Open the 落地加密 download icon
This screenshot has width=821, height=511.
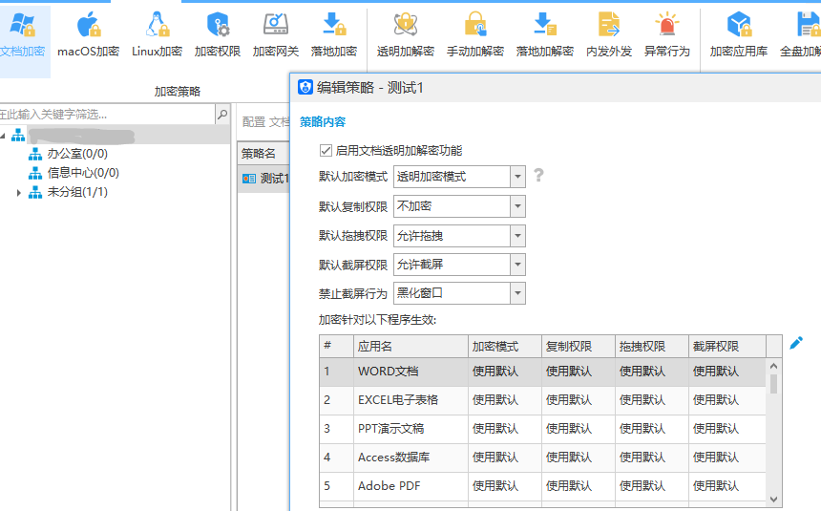334,25
